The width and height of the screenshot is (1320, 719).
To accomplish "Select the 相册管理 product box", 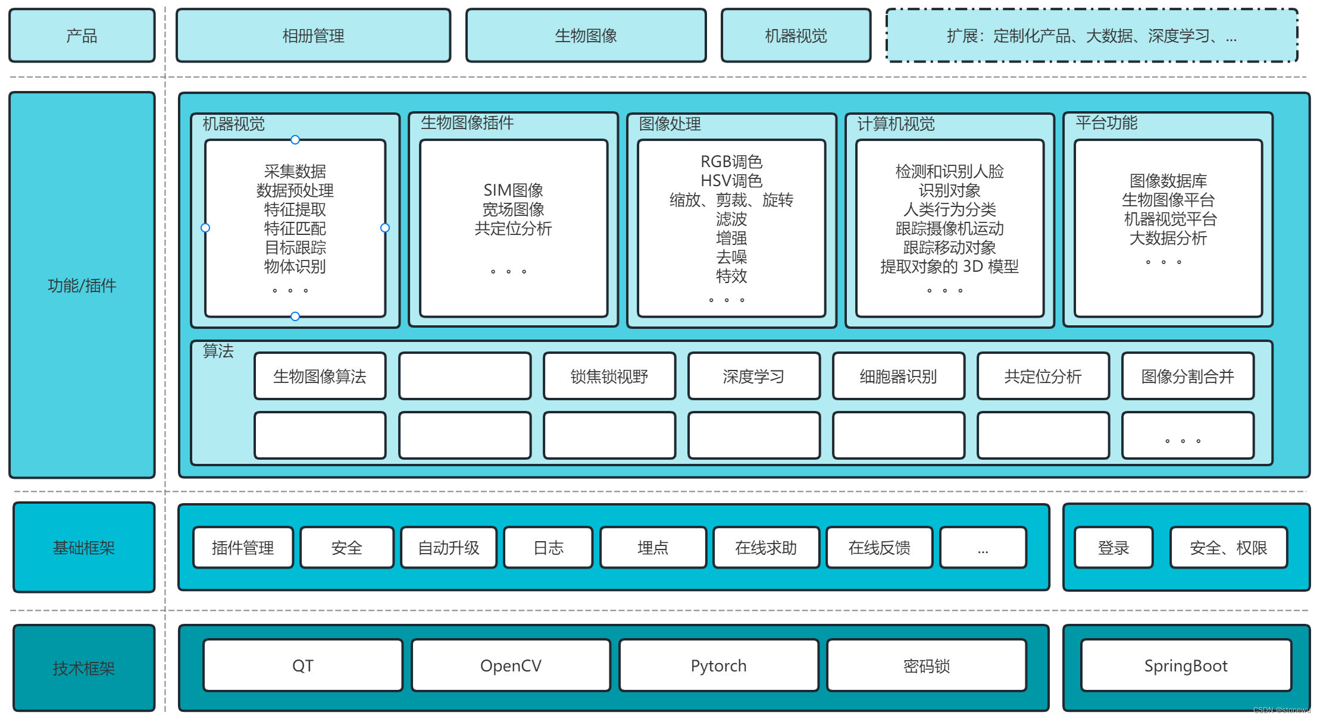I will click(x=312, y=36).
